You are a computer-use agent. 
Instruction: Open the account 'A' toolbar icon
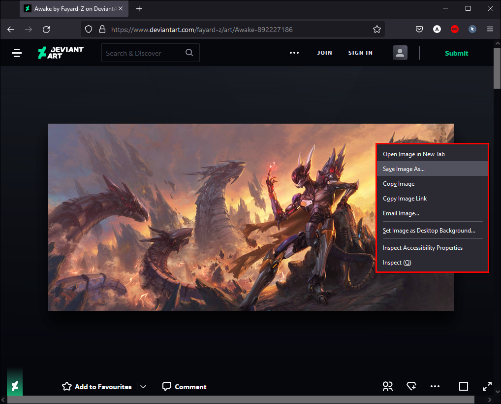tap(437, 30)
